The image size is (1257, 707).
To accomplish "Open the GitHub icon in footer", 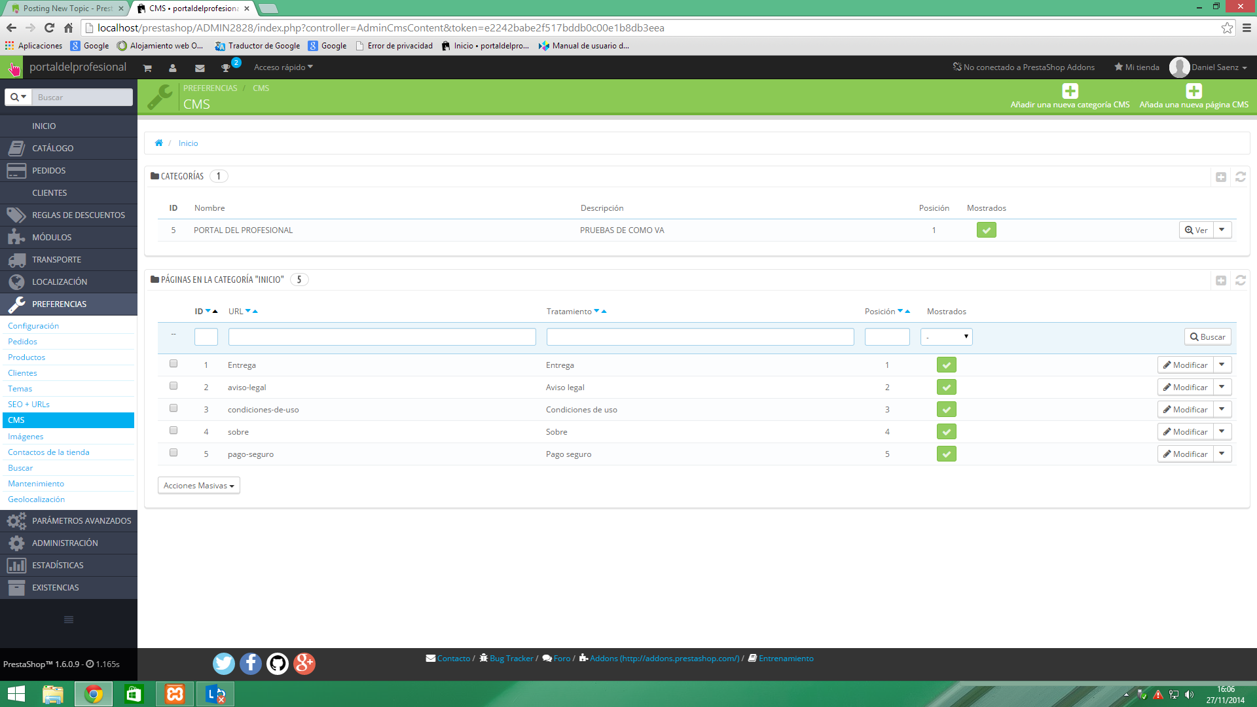I will pos(278,664).
